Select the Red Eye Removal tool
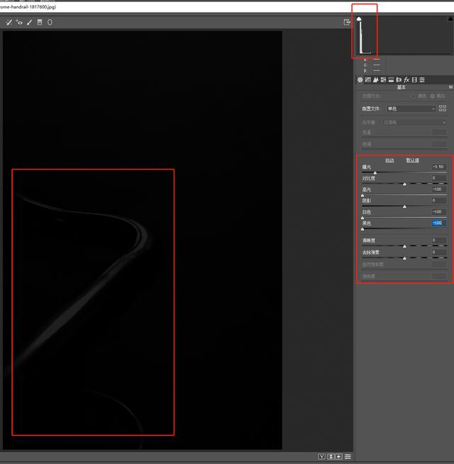 [19, 22]
